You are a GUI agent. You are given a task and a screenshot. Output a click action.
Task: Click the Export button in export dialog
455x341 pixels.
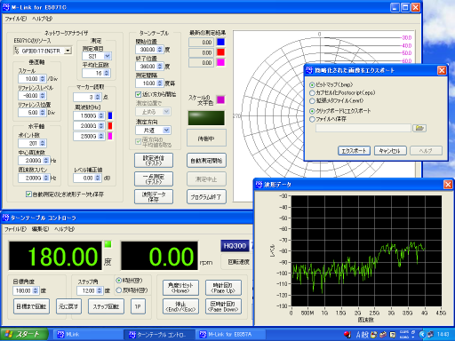354,151
